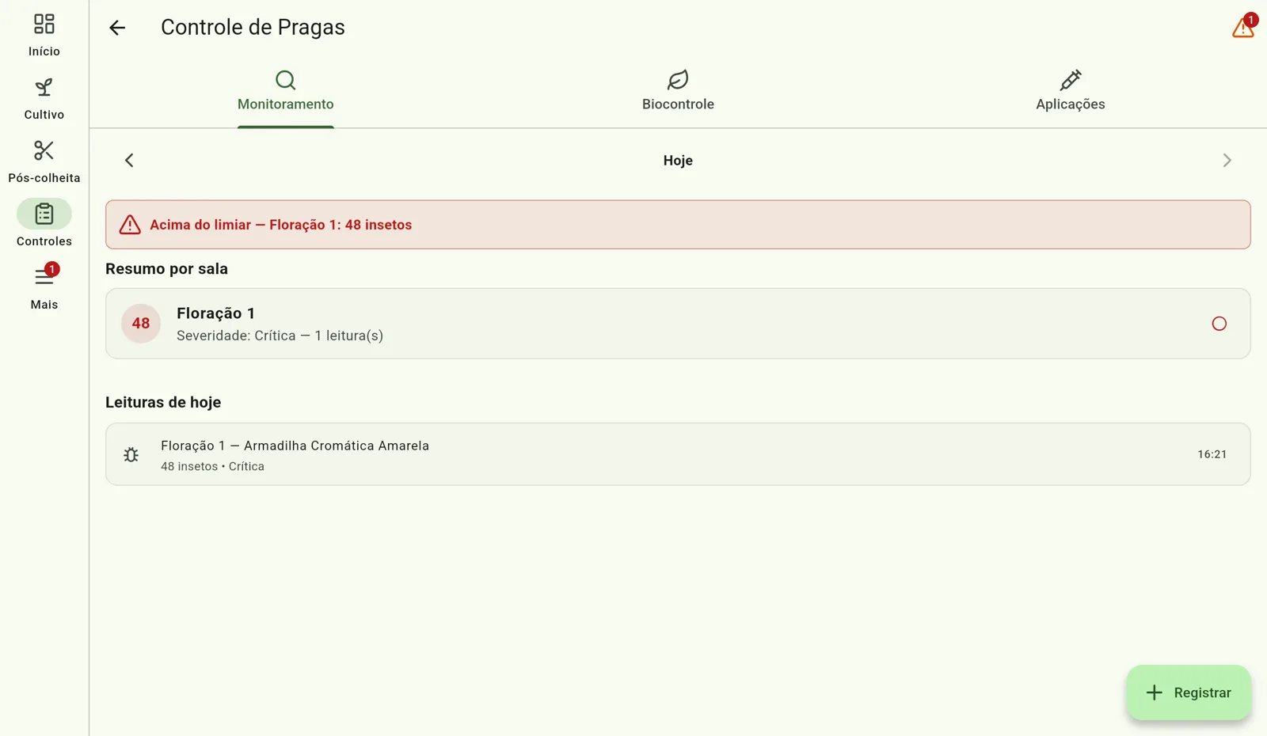Open 'Floração 1 — Armadilha Cromática Amarela' reading
Image resolution: width=1267 pixels, height=736 pixels.
(x=678, y=454)
